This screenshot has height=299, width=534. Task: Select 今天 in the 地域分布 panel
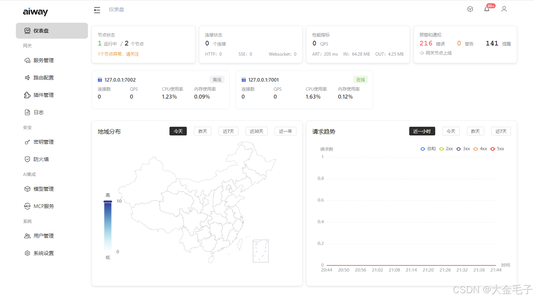[178, 131]
